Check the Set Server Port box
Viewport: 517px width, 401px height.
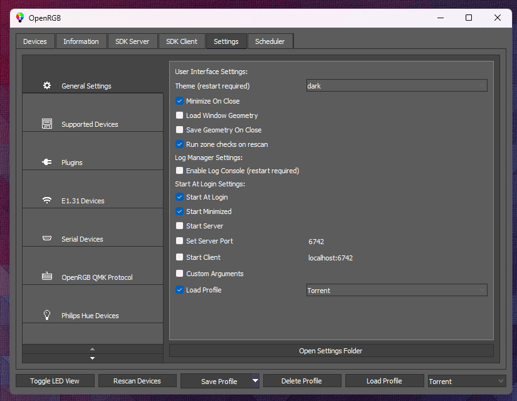point(179,241)
